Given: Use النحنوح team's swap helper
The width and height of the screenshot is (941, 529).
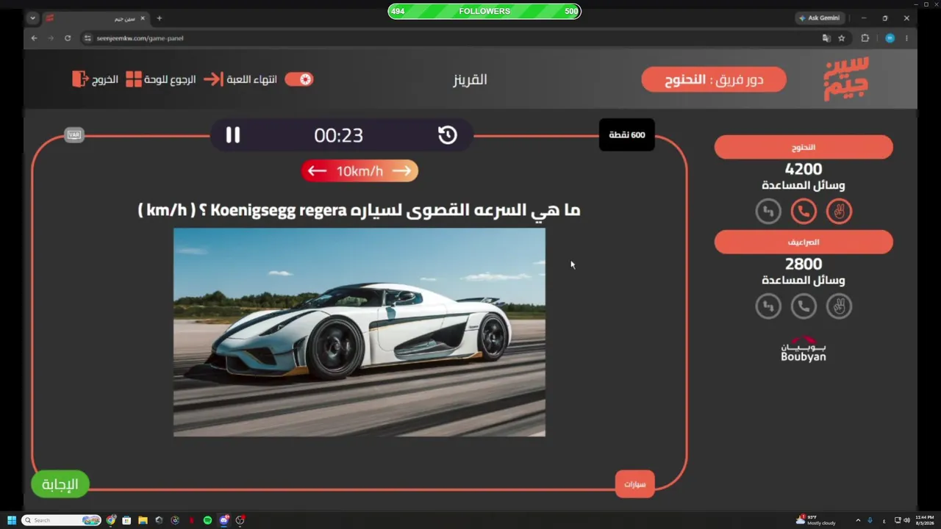Looking at the screenshot, I should pos(768,212).
